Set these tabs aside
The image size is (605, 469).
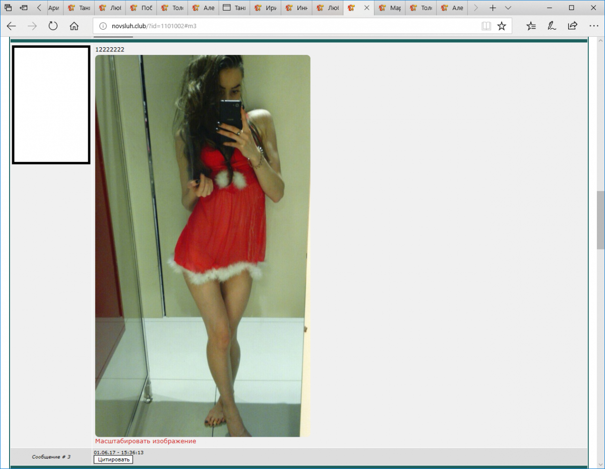(24, 8)
